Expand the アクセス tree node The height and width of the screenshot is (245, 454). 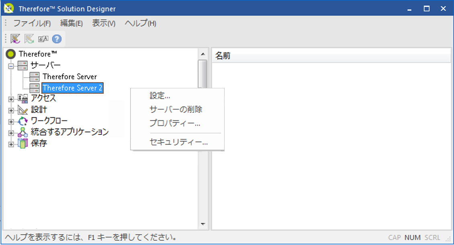(x=11, y=99)
